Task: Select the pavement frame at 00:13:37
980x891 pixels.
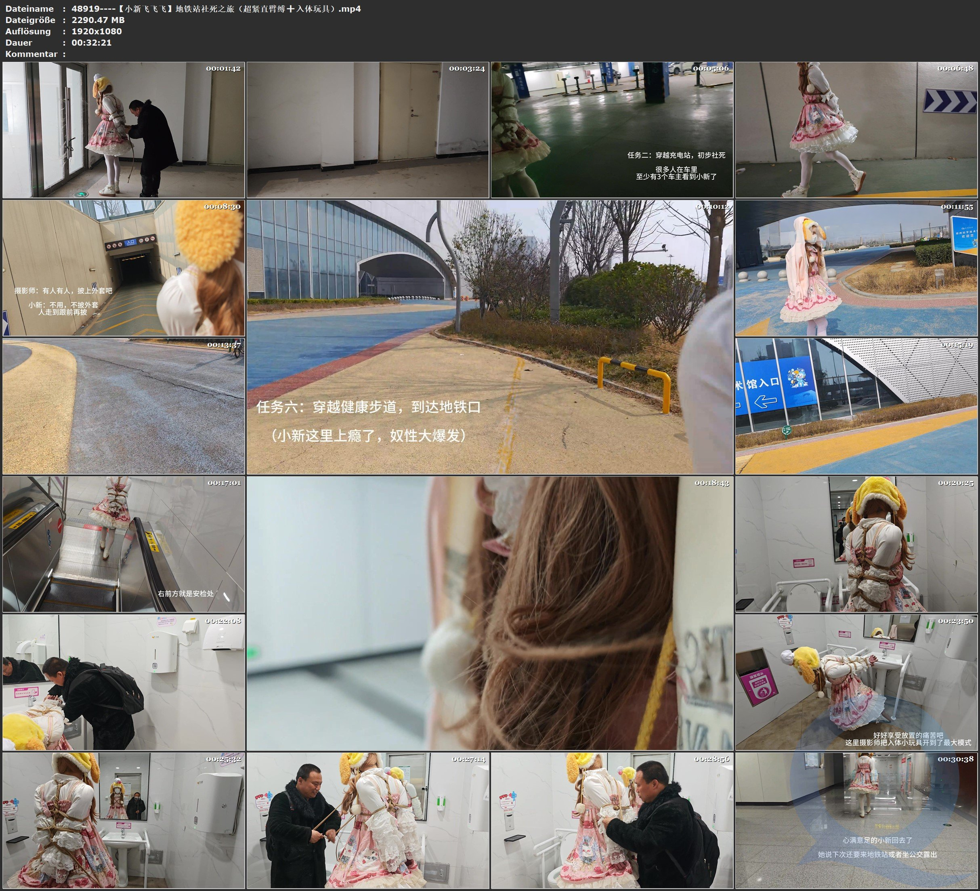Action: point(124,406)
